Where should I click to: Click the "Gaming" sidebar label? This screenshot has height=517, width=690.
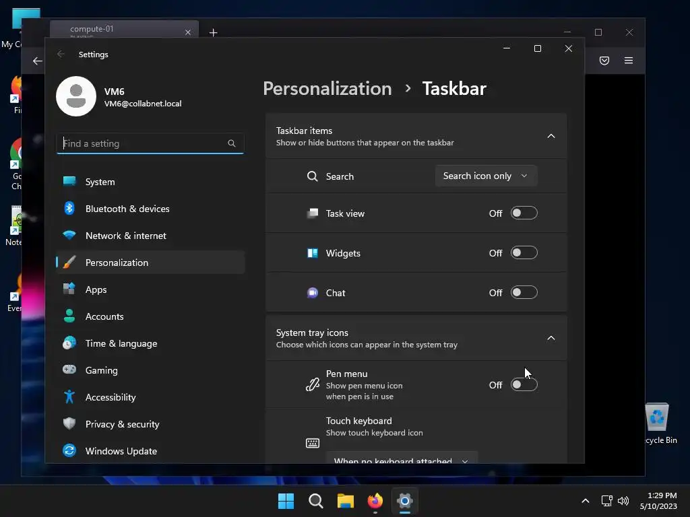click(x=101, y=370)
